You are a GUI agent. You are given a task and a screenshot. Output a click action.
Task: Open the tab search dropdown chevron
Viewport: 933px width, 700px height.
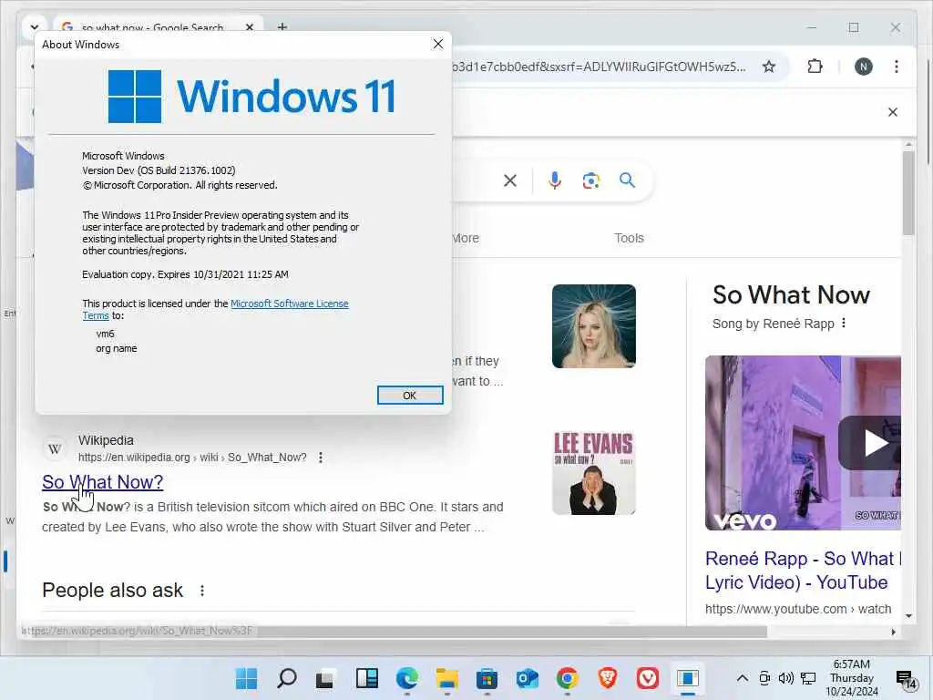tap(34, 27)
